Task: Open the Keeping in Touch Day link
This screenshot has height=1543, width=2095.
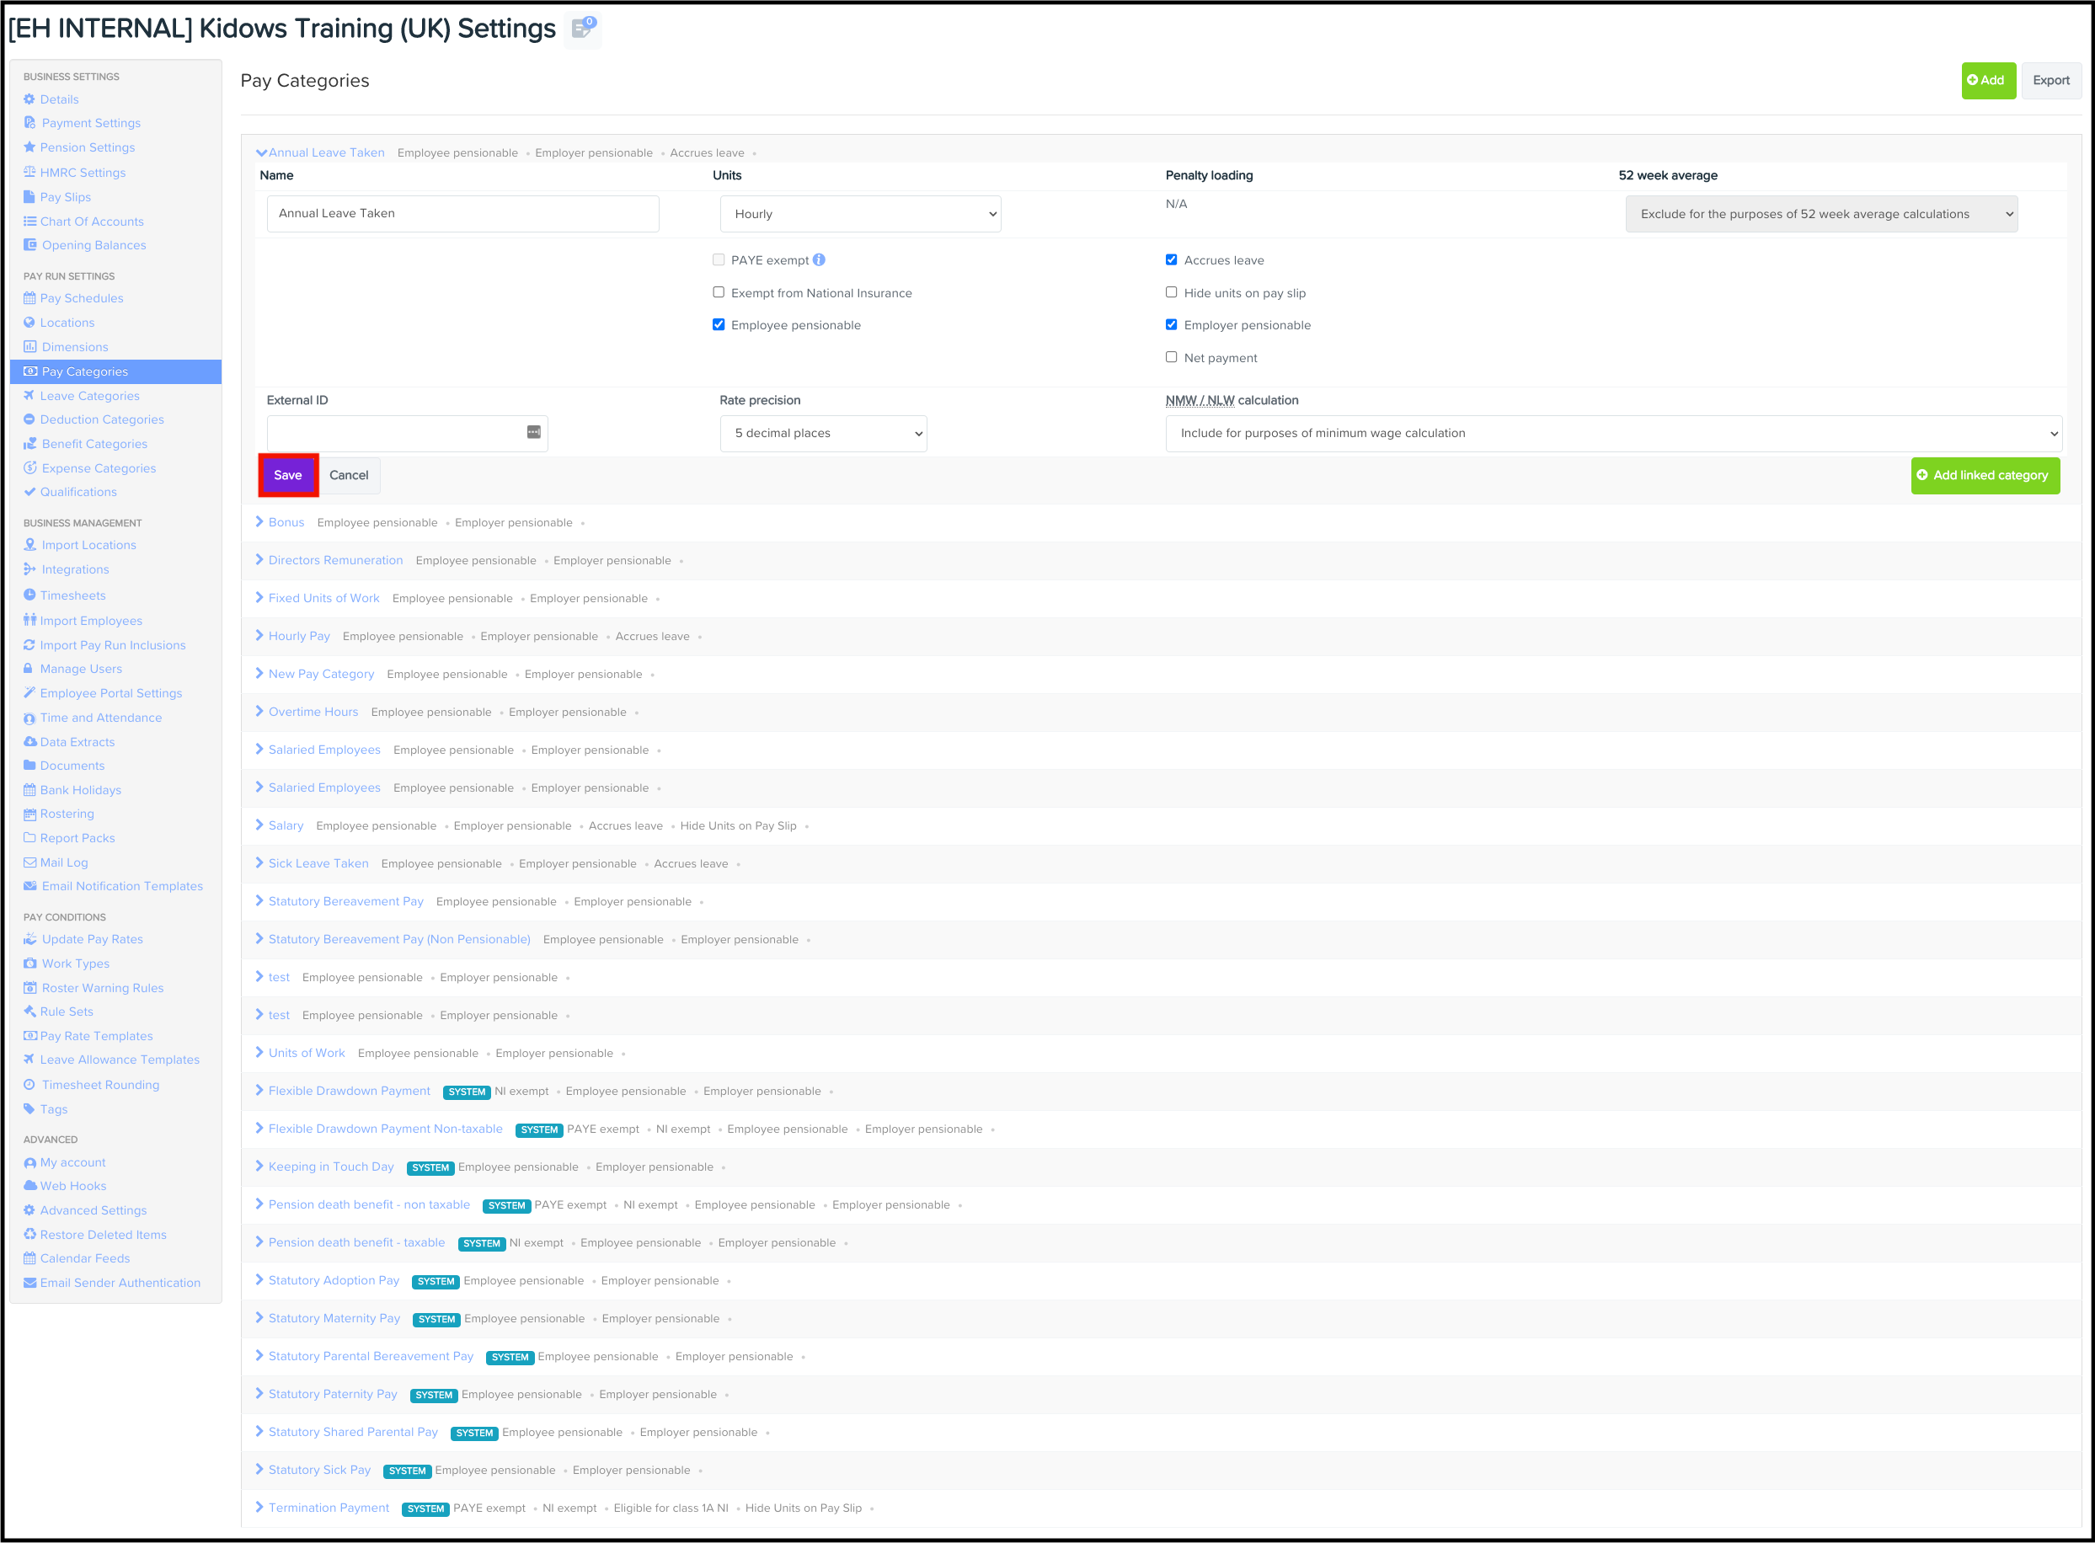Action: tap(331, 1167)
